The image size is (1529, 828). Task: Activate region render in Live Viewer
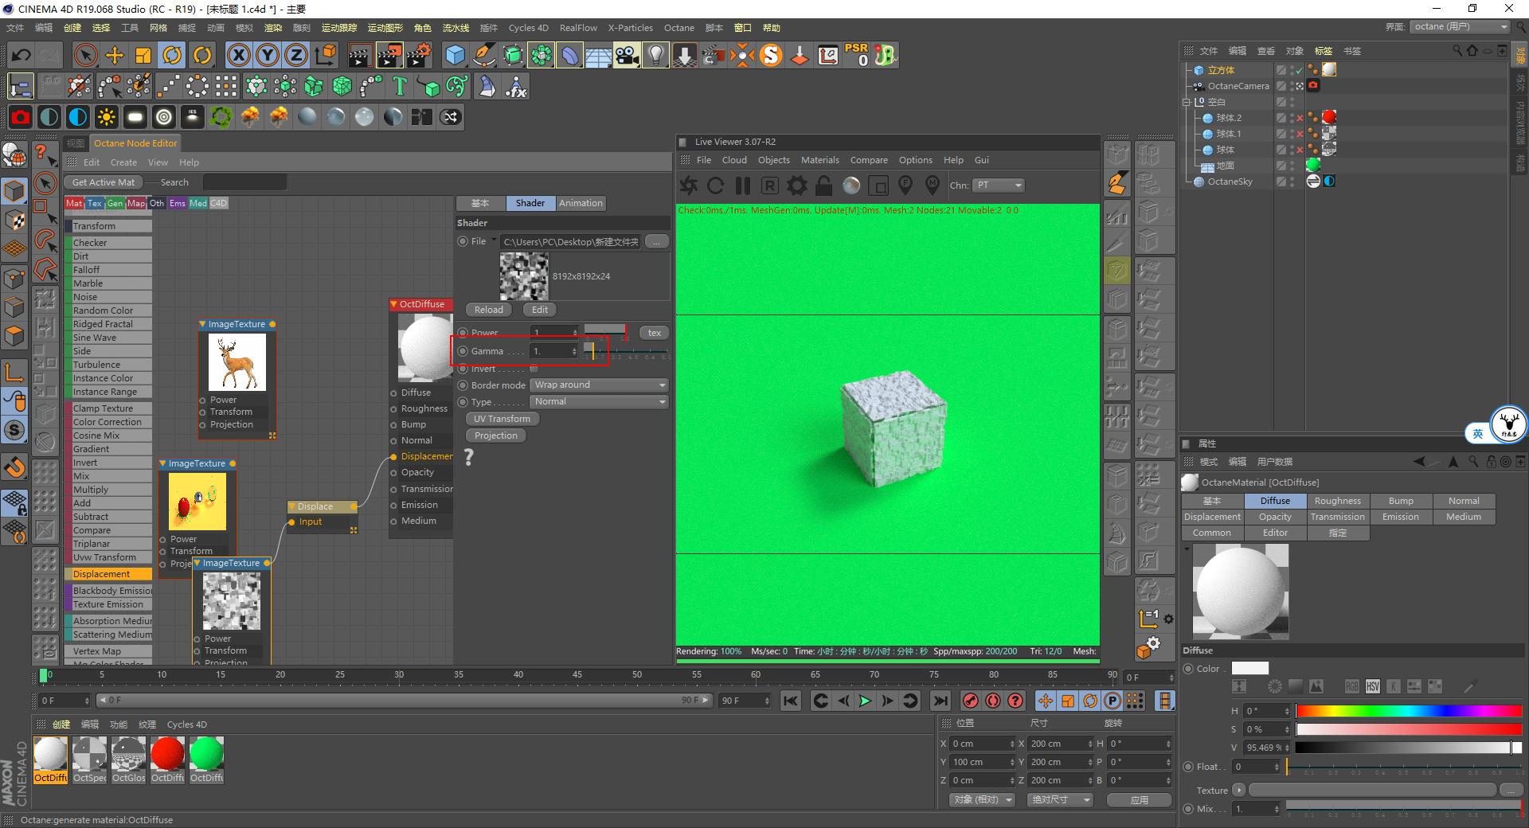tap(769, 186)
